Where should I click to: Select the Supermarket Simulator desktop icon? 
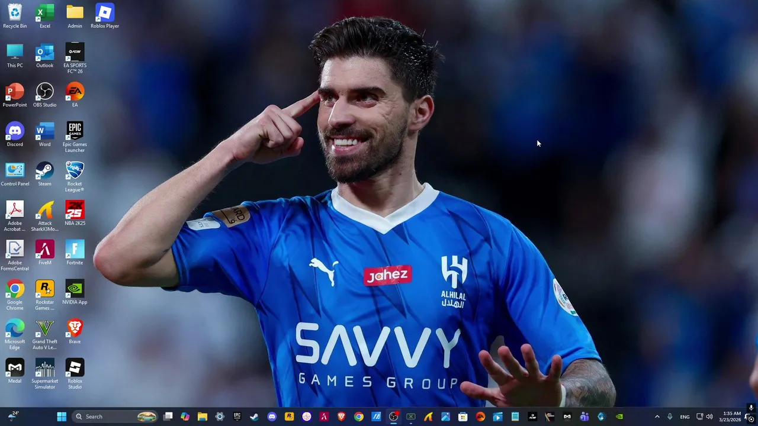pyautogui.click(x=45, y=374)
